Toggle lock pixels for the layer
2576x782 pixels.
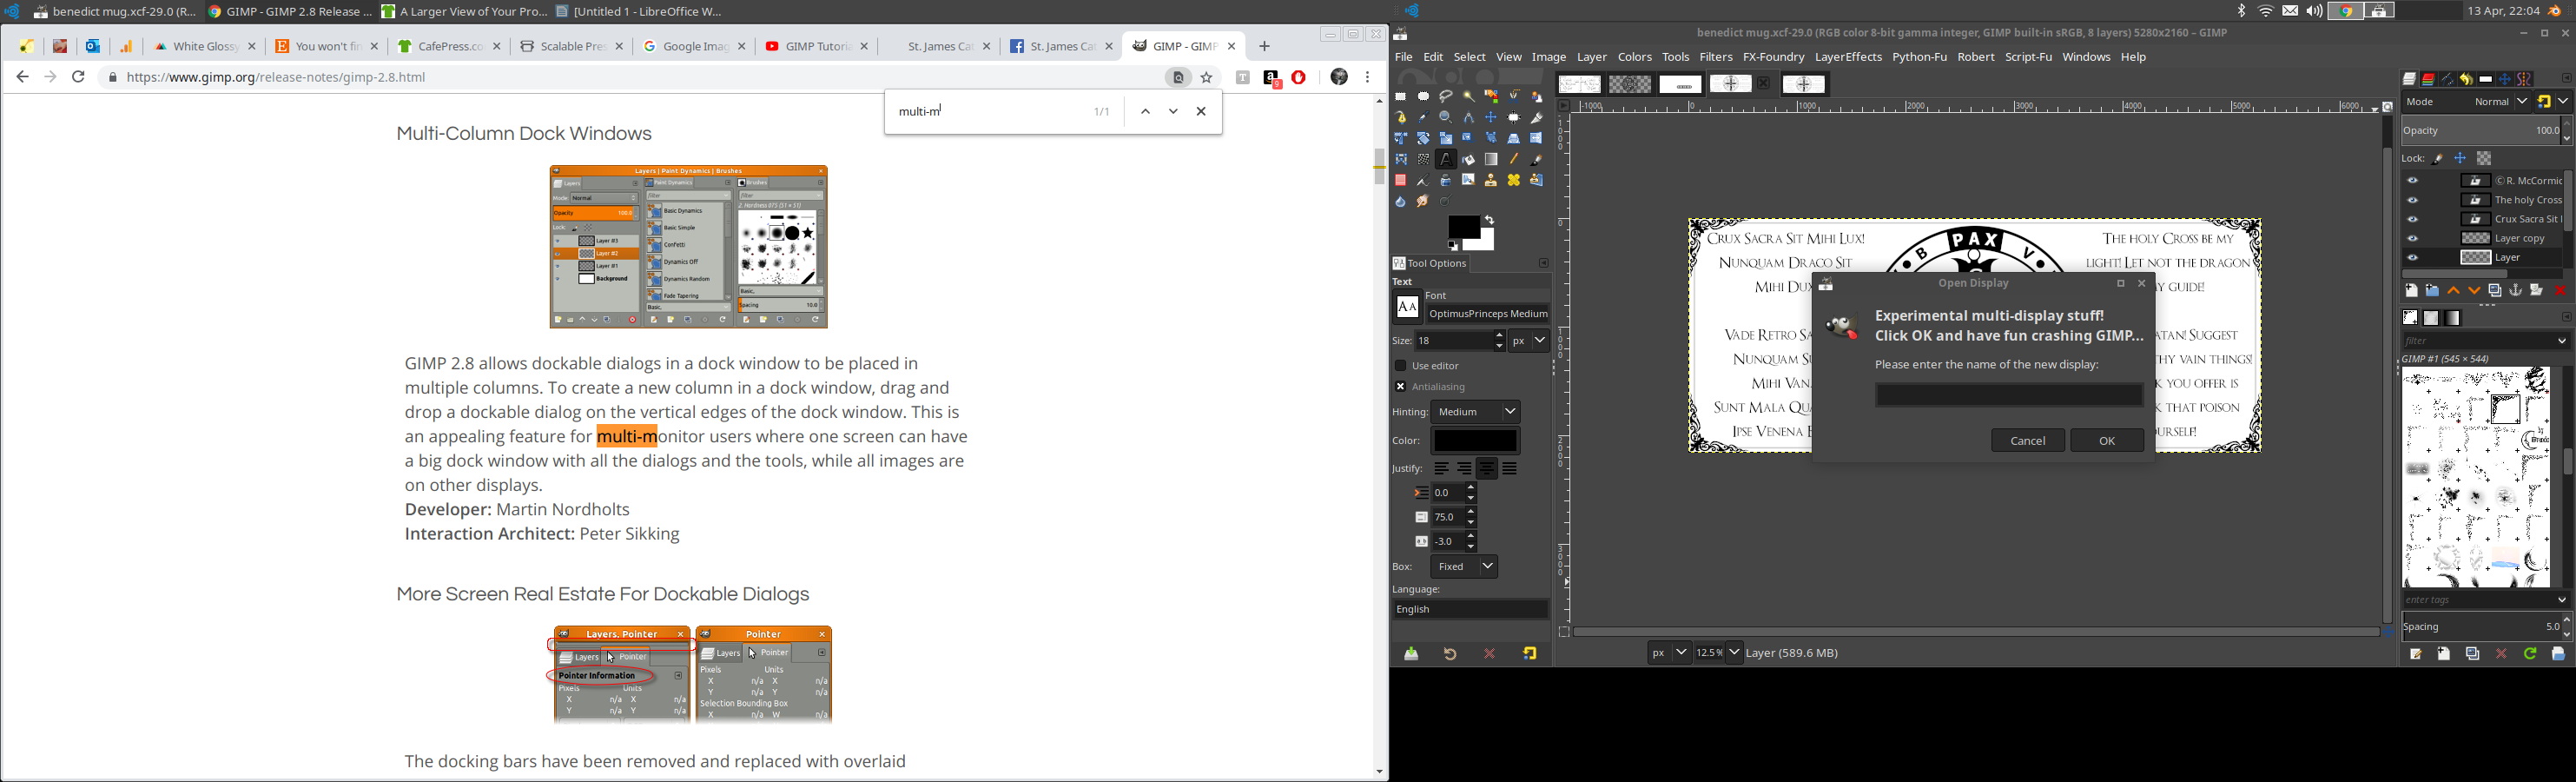click(x=2438, y=158)
